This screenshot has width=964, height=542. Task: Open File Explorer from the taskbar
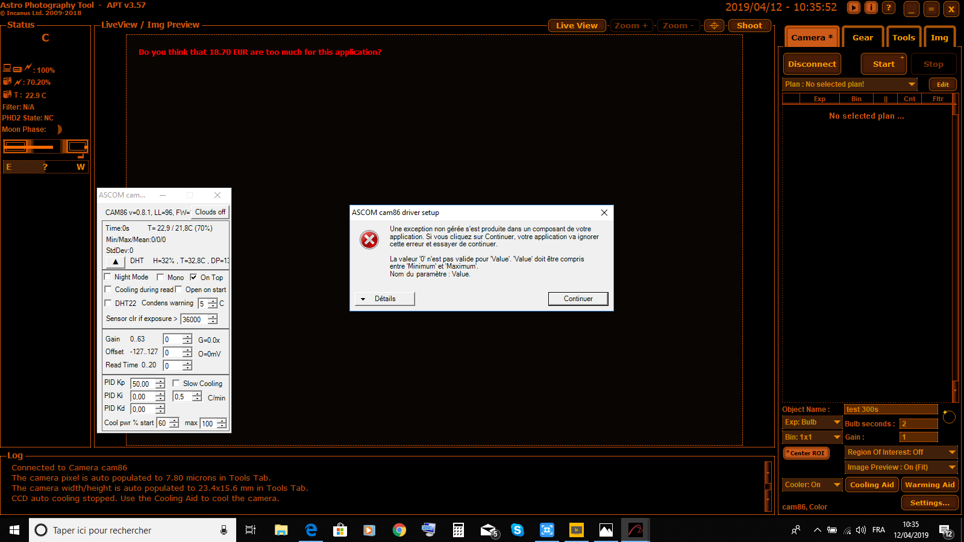point(281,530)
